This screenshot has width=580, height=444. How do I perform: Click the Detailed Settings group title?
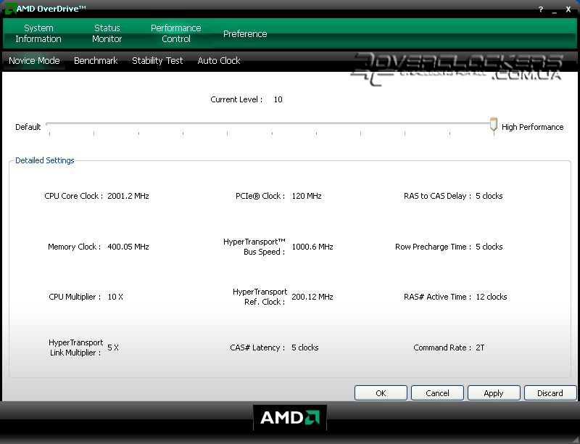[x=45, y=160]
